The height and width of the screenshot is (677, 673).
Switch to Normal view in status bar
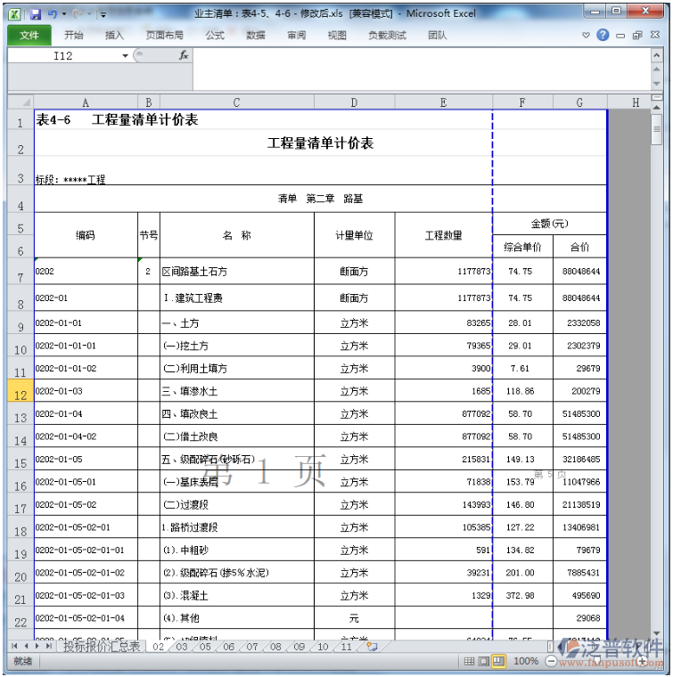pos(469,662)
